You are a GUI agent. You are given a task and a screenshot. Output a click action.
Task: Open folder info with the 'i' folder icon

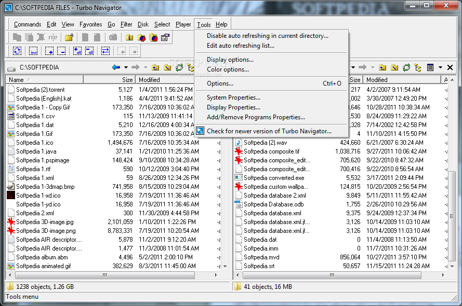[129, 37]
